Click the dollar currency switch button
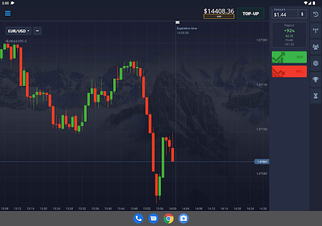Viewport: 322px width, 226px height. coord(302,14)
